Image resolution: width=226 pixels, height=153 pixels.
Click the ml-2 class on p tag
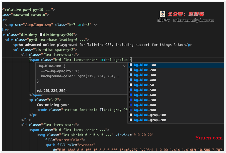pos(53,100)
